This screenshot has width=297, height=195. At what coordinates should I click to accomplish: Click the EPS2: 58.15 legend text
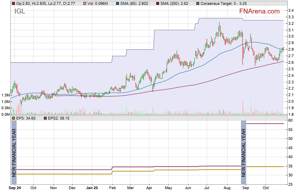[59, 118]
